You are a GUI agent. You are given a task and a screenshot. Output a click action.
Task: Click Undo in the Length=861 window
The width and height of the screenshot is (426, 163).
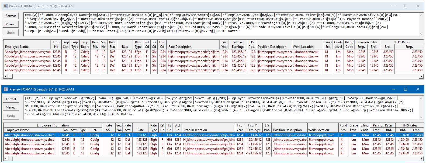11,116
